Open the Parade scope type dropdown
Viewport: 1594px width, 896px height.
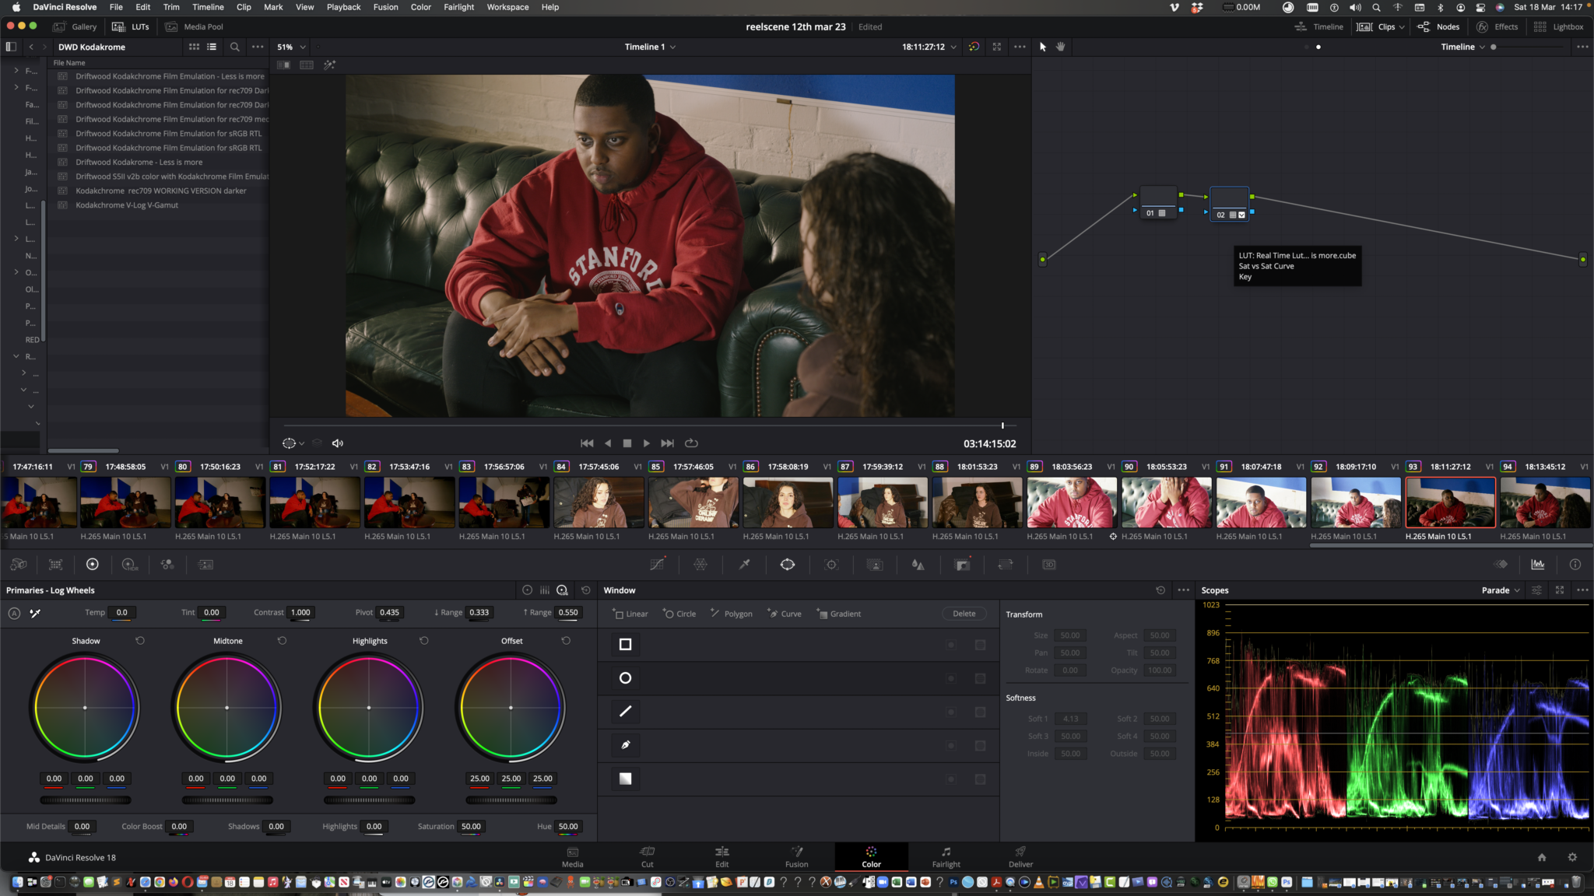pos(1501,590)
